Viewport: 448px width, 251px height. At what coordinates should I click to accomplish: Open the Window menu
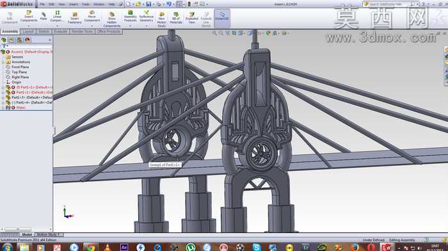pyautogui.click(x=99, y=4)
